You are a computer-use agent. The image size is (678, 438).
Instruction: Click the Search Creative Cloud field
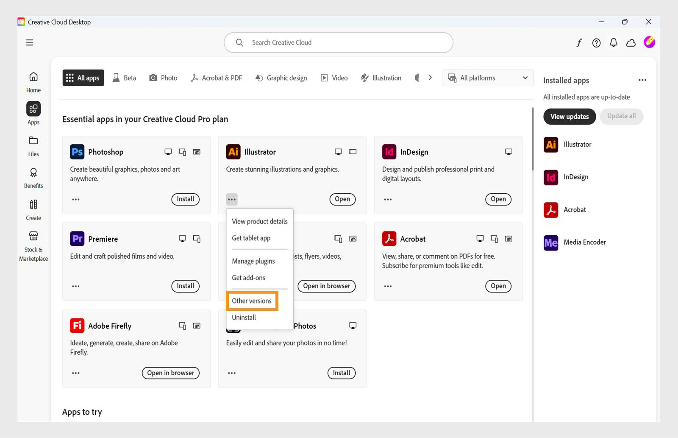[338, 42]
